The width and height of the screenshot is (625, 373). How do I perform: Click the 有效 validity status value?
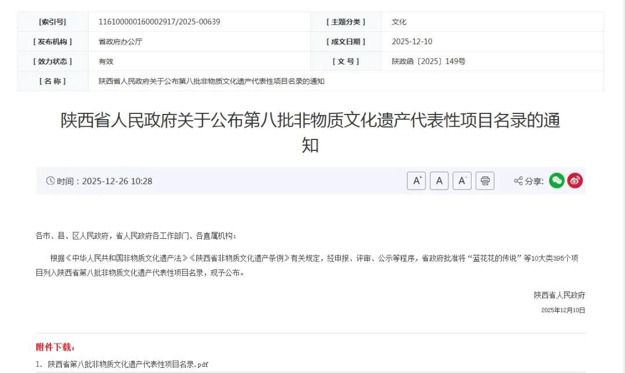click(x=106, y=61)
